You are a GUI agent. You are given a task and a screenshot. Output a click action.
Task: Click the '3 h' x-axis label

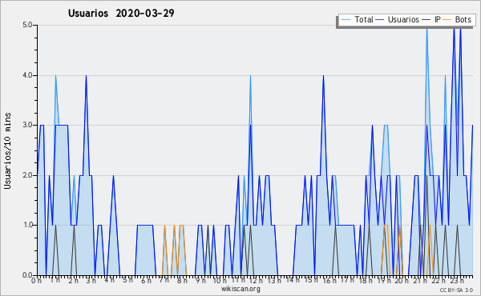tap(91, 280)
